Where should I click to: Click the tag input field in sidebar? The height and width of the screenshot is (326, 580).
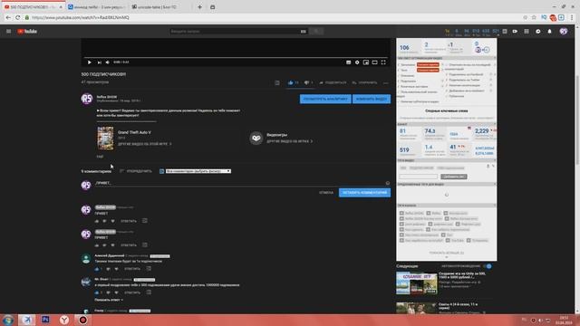[418, 177]
